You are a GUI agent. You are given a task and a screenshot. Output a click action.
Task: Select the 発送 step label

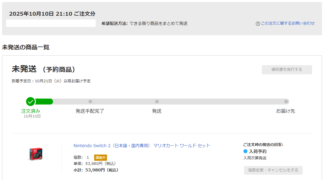click(x=157, y=111)
